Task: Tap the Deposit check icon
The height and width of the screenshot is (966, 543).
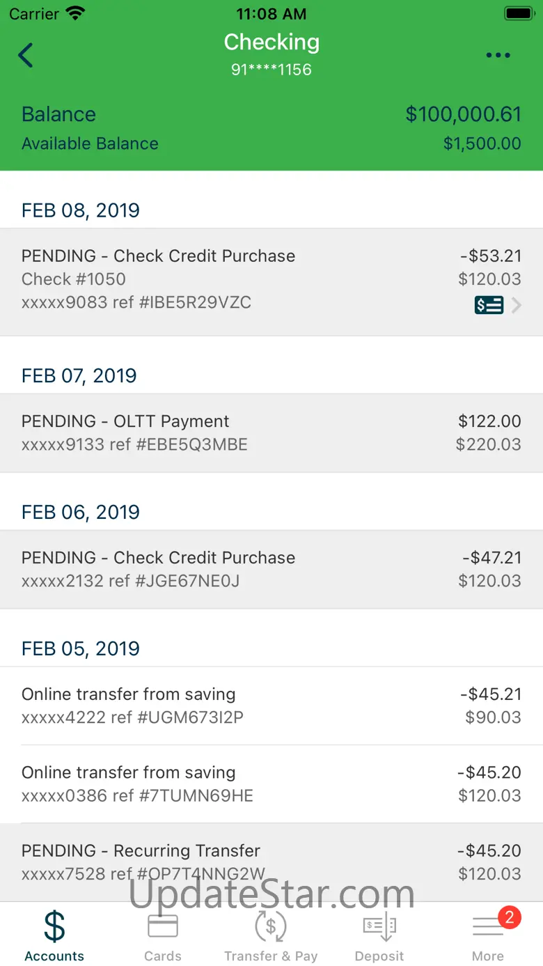Action: (379, 926)
